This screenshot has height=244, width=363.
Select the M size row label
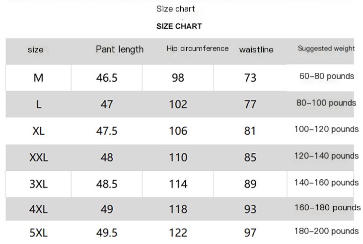tap(38, 78)
